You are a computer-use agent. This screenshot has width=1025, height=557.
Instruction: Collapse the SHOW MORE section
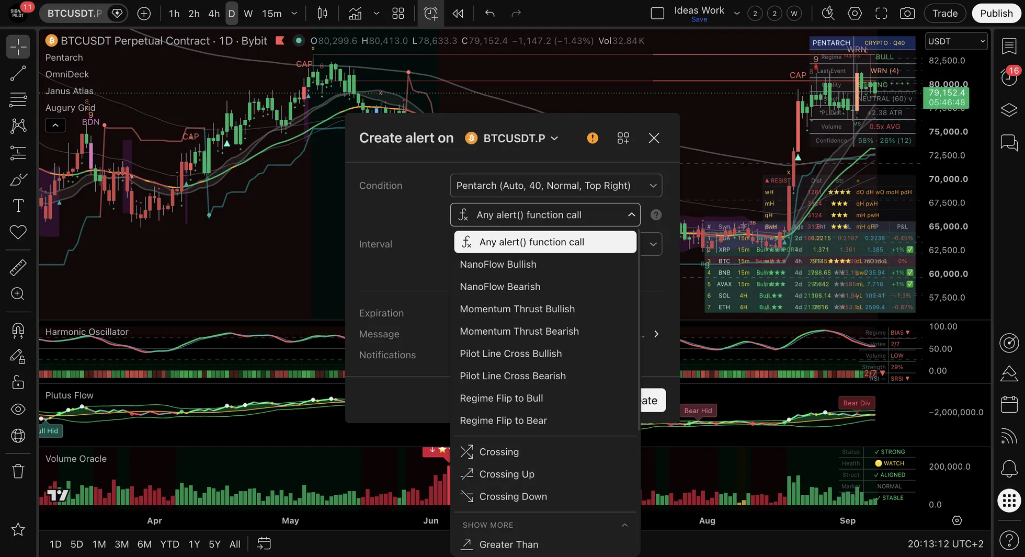[544, 525]
